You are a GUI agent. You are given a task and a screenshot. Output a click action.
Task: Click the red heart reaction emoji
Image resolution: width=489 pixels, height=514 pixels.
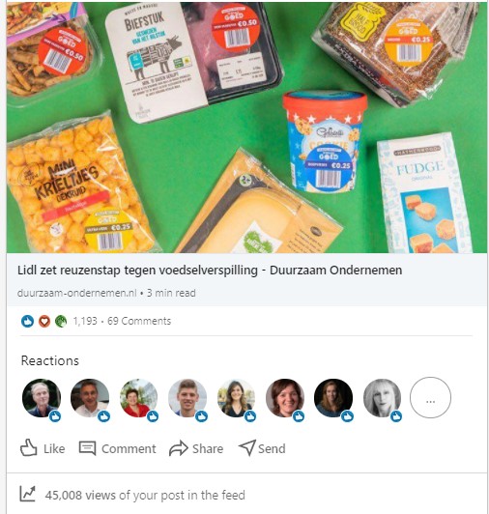point(44,321)
